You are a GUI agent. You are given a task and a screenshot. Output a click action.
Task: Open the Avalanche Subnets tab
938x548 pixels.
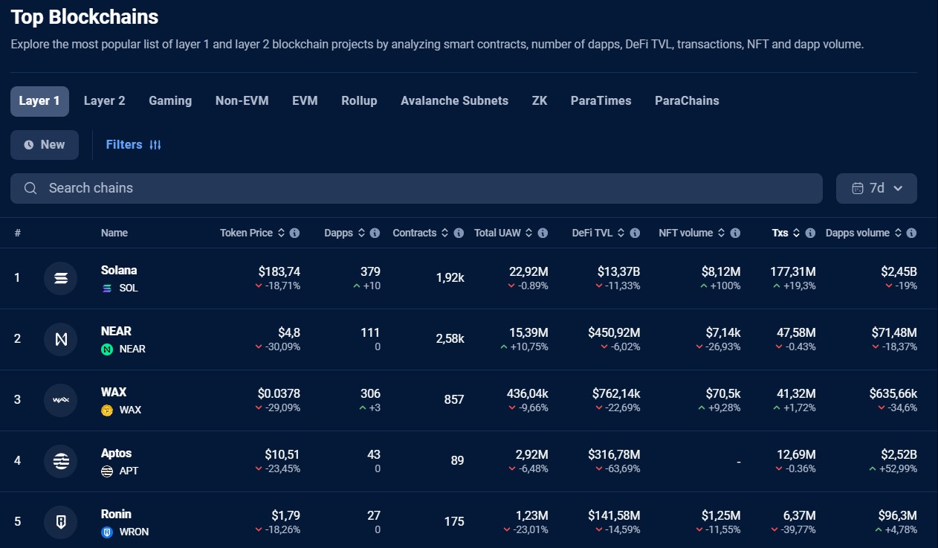coord(455,101)
